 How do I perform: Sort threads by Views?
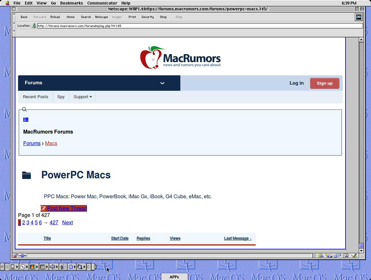point(175,238)
